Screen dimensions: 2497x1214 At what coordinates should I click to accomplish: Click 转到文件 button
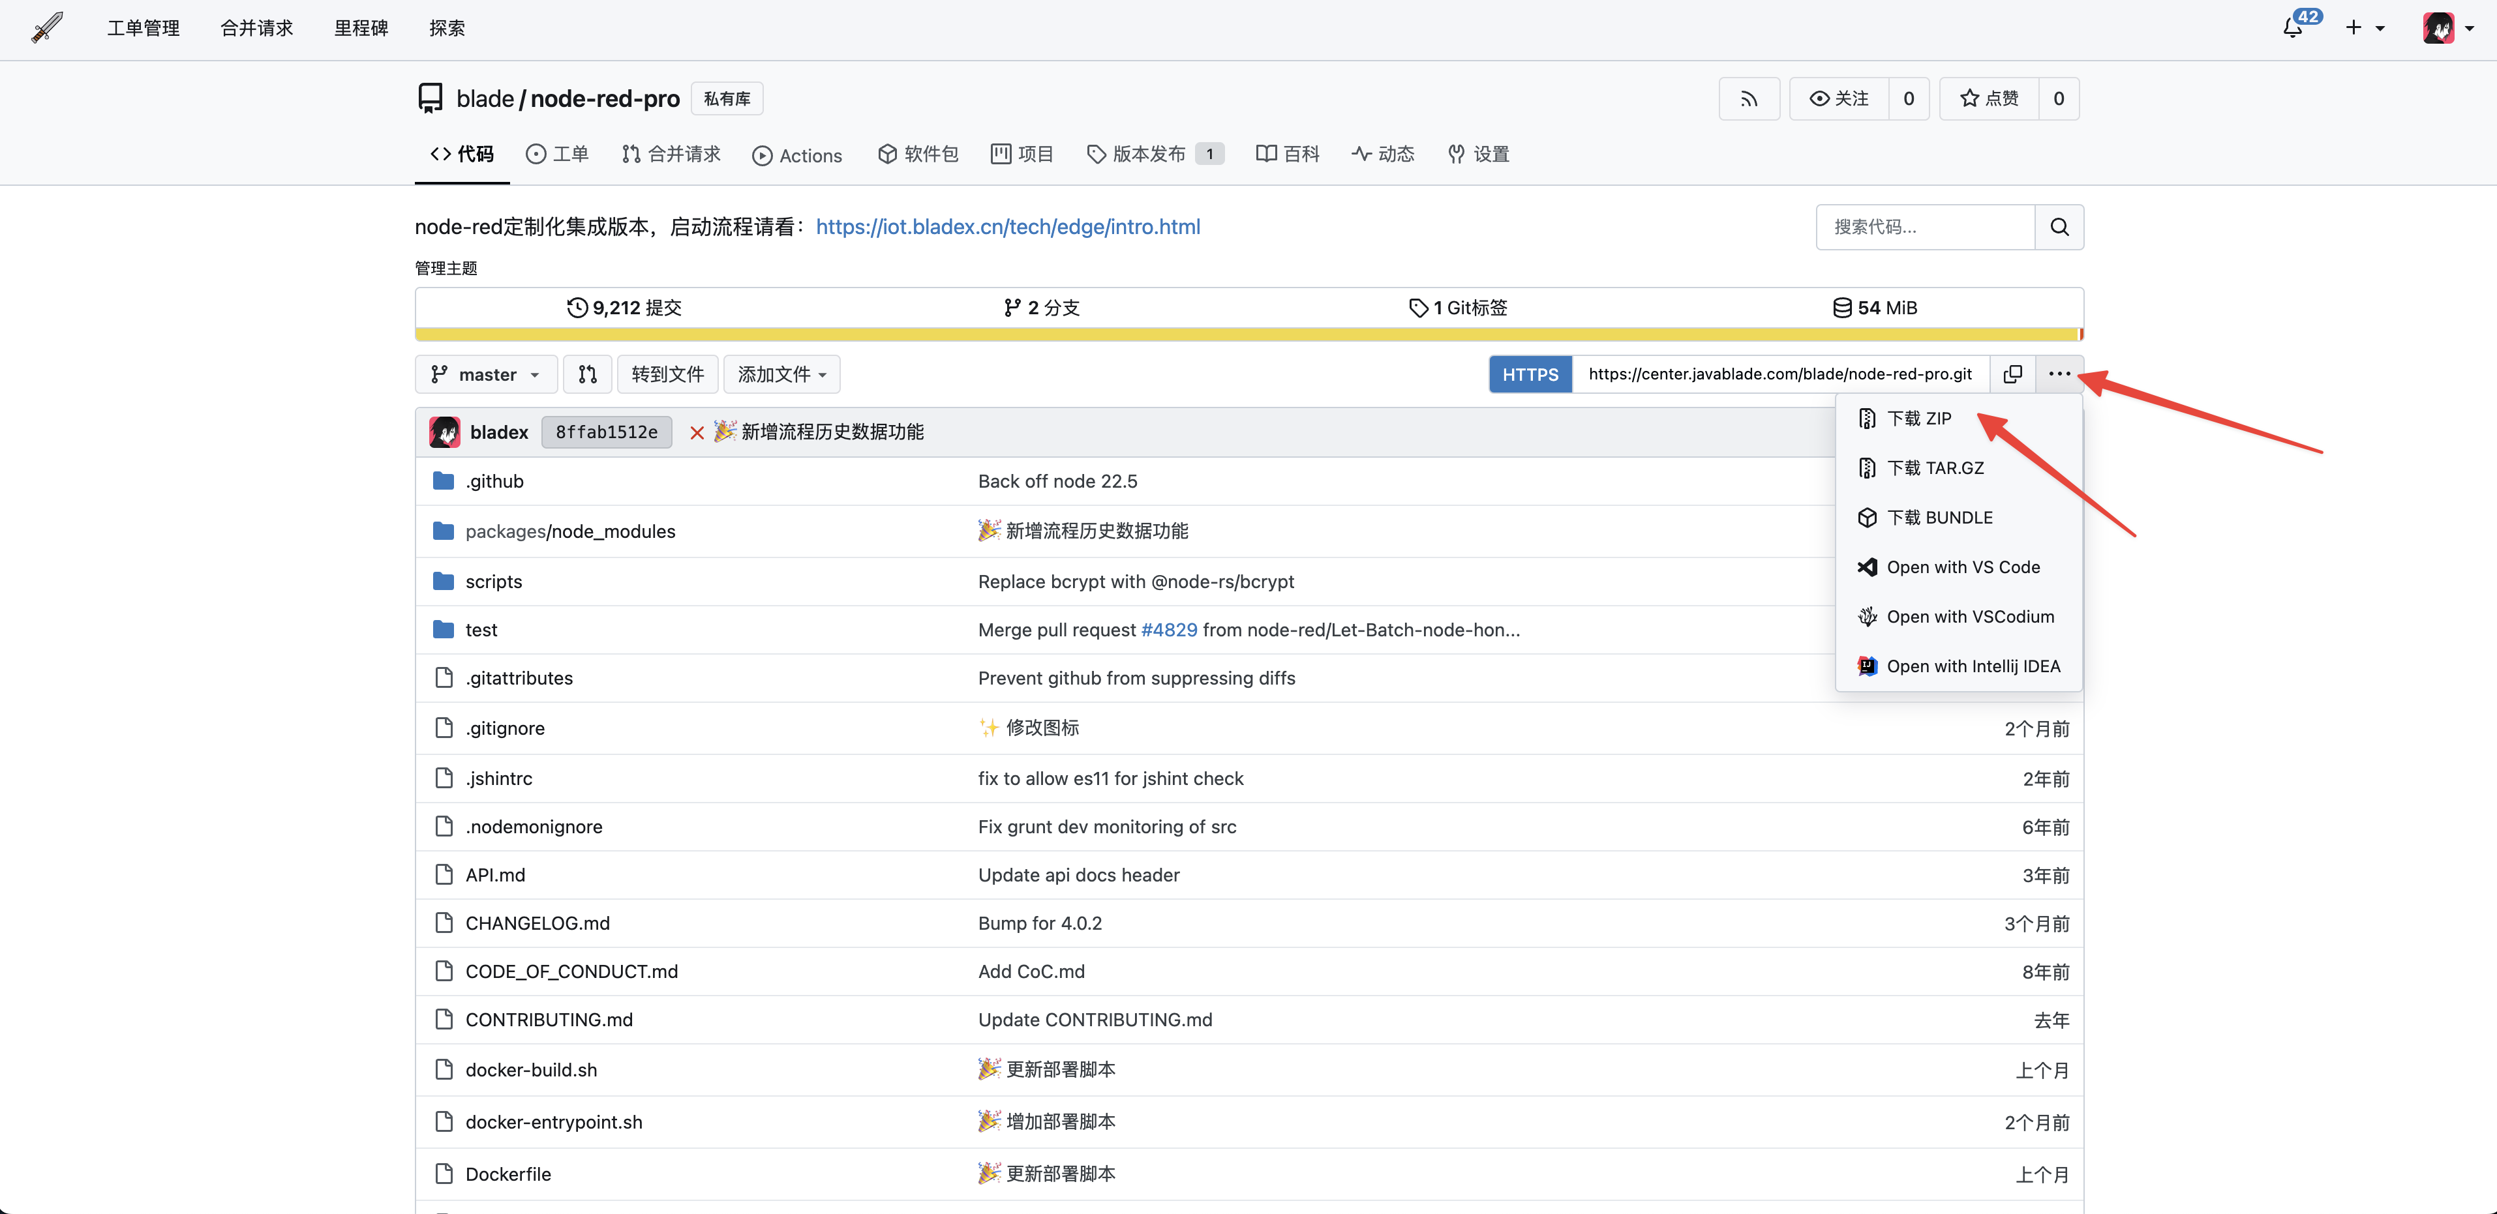click(x=668, y=374)
